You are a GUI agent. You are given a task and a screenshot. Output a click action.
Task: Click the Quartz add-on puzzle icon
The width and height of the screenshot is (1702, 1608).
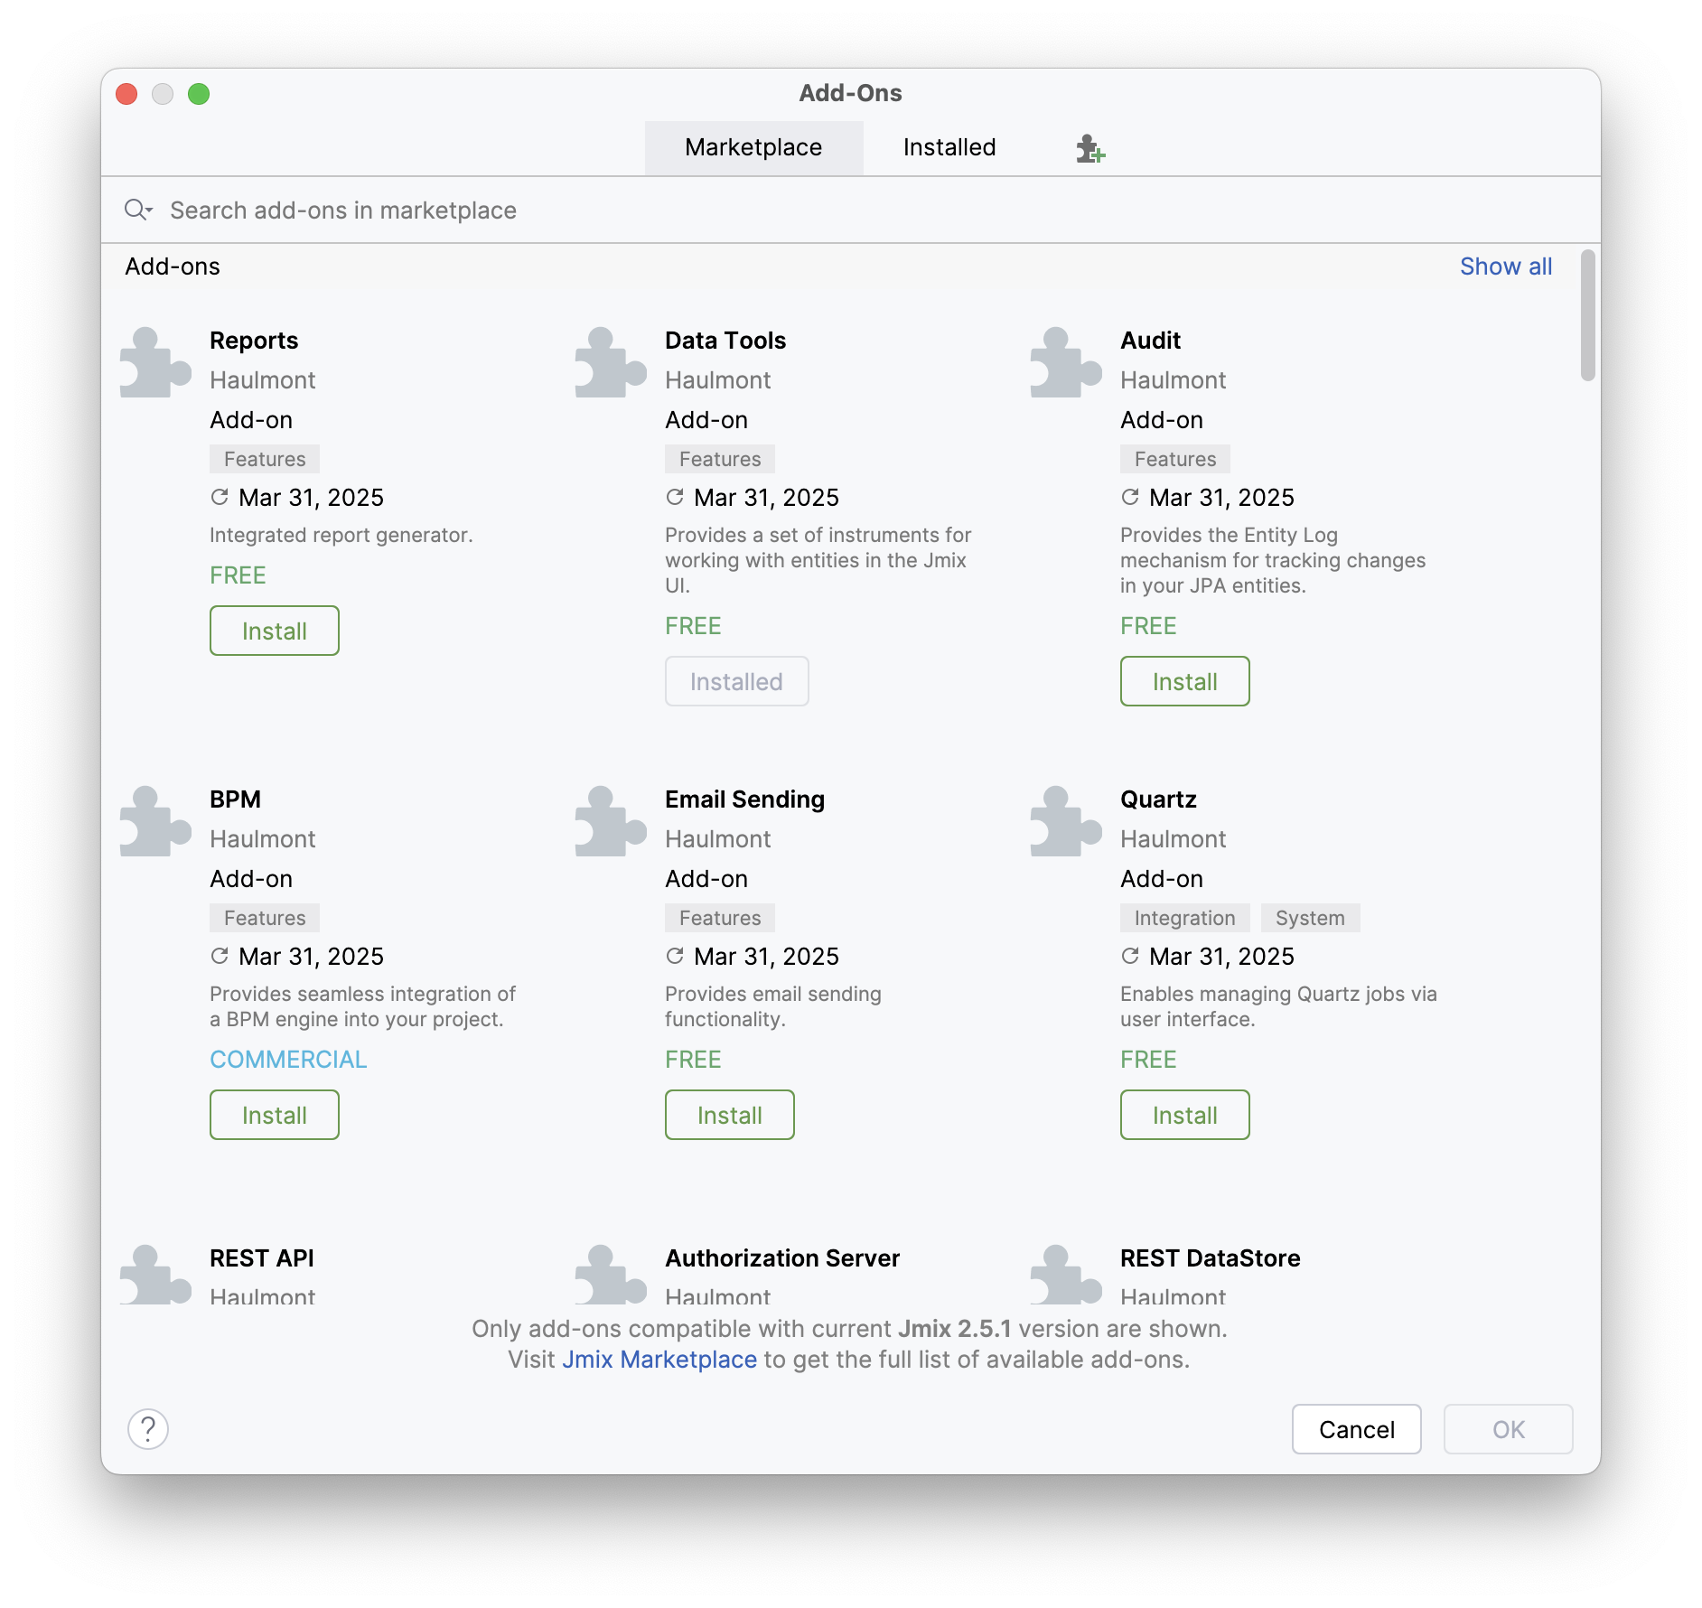[x=1066, y=821]
